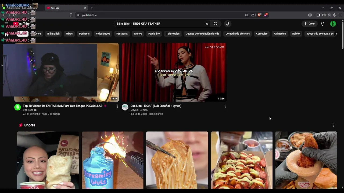Click the browser reload button
Screen dimensions: 344x193
15,15
